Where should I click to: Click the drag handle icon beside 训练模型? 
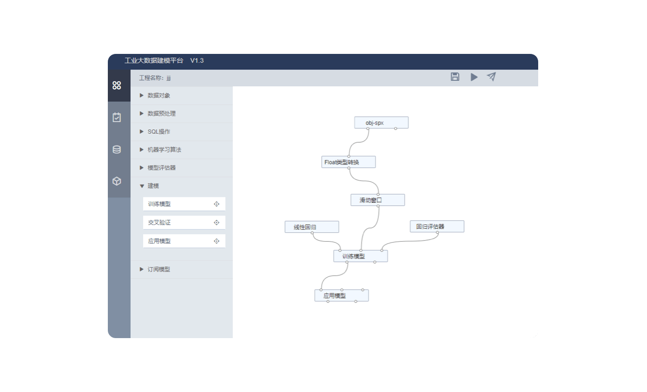point(217,204)
